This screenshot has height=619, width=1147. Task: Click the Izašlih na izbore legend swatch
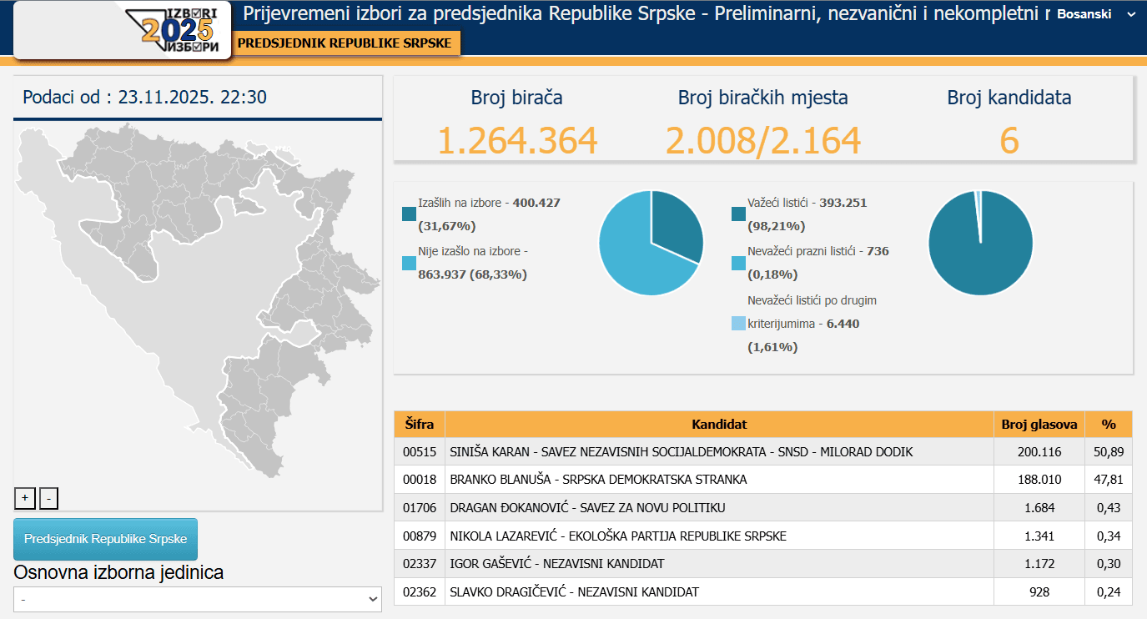(x=409, y=214)
